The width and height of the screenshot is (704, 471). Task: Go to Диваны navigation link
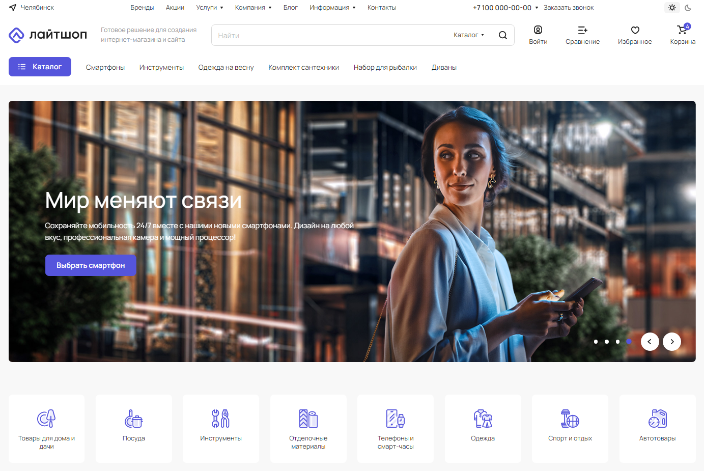click(x=444, y=67)
